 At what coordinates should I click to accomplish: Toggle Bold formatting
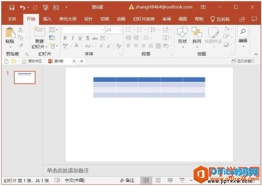(x=65, y=38)
